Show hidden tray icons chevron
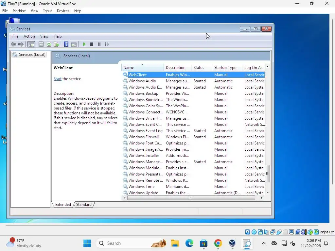 click(264, 243)
